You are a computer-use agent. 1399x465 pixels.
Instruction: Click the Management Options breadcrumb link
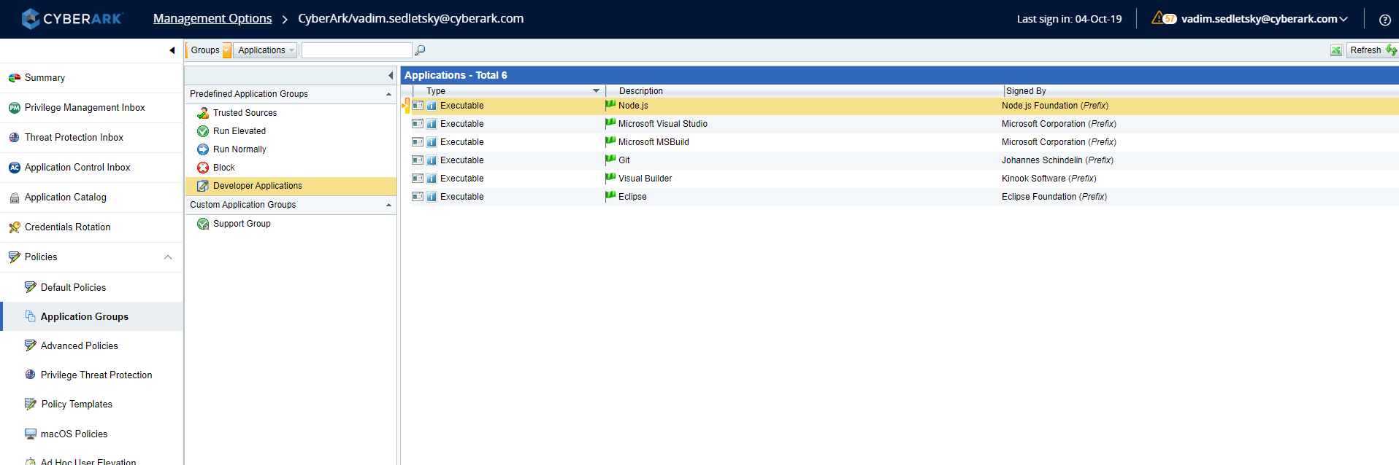[x=212, y=18]
